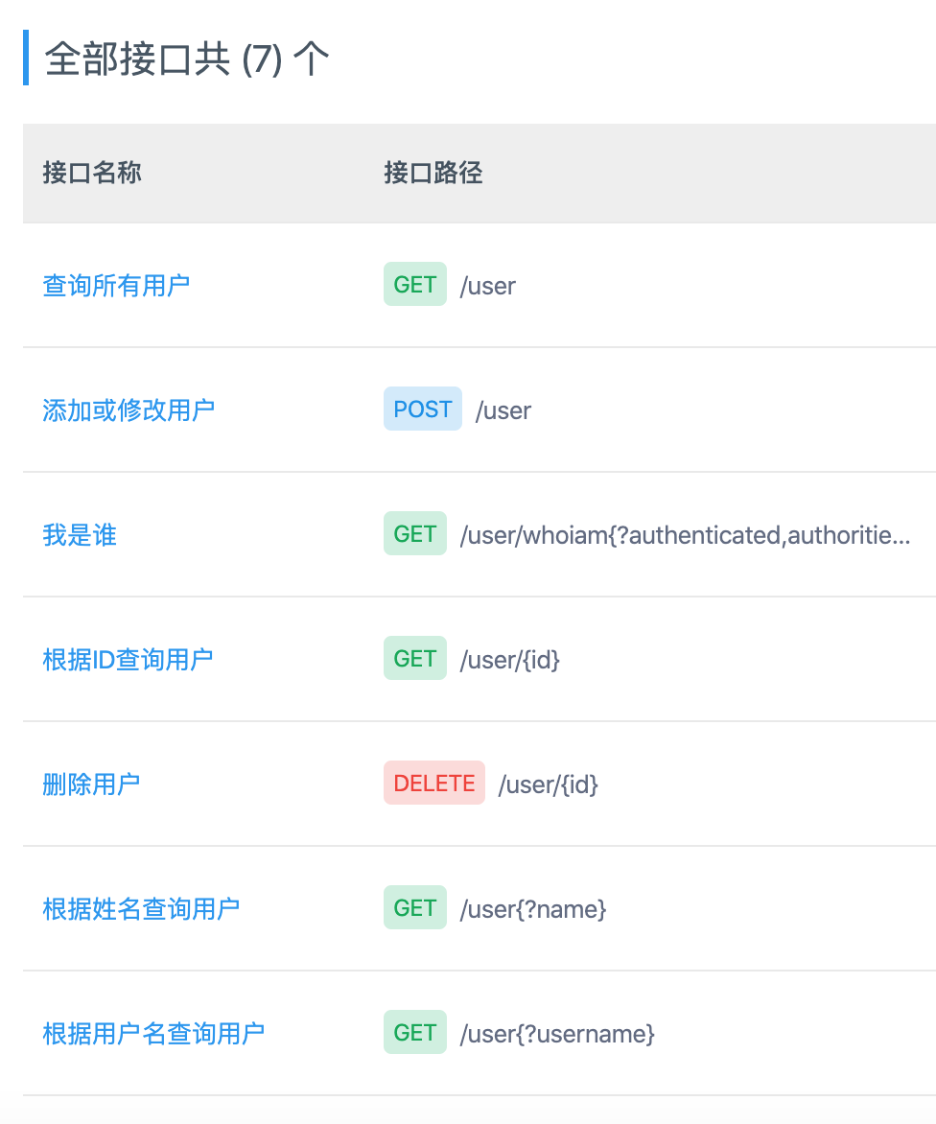The height and width of the screenshot is (1124, 936).
Task: Click the GET badge beside /user{?name}
Action: [414, 907]
